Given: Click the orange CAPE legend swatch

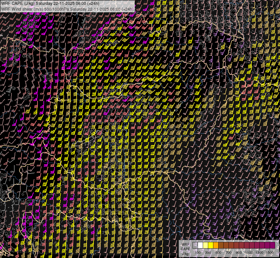Looking at the screenshot, I should (216, 245).
